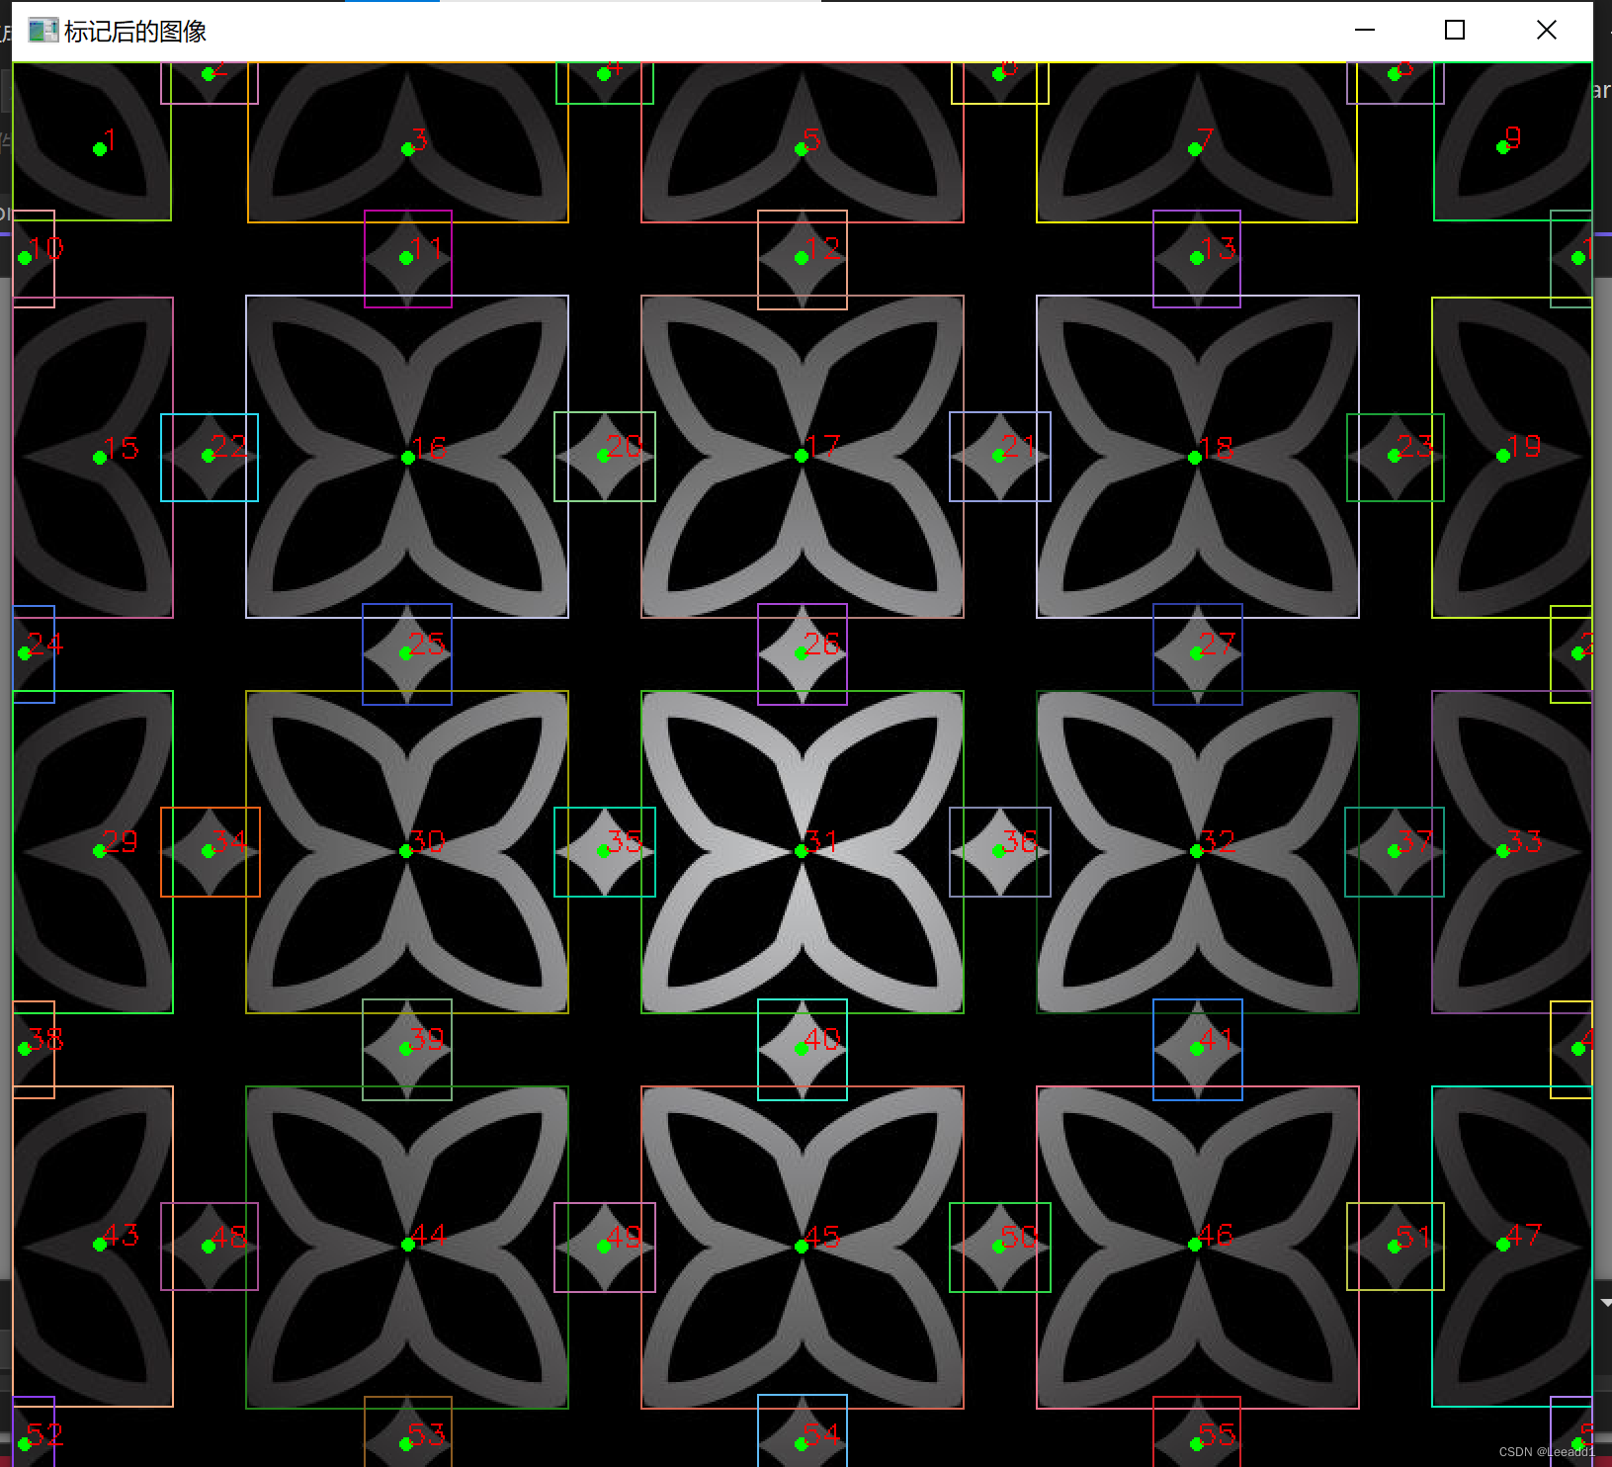Click the red label "9"
Image resolution: width=1612 pixels, height=1467 pixels.
(1513, 137)
